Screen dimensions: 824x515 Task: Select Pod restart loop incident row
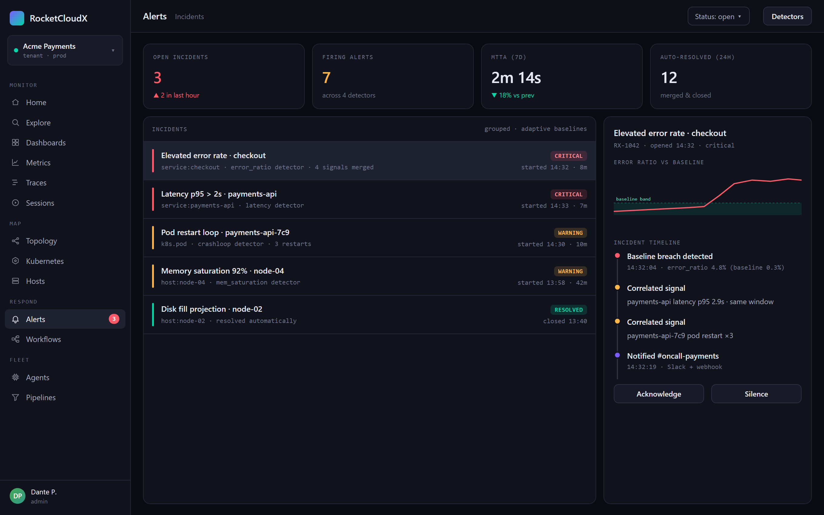tap(370, 238)
